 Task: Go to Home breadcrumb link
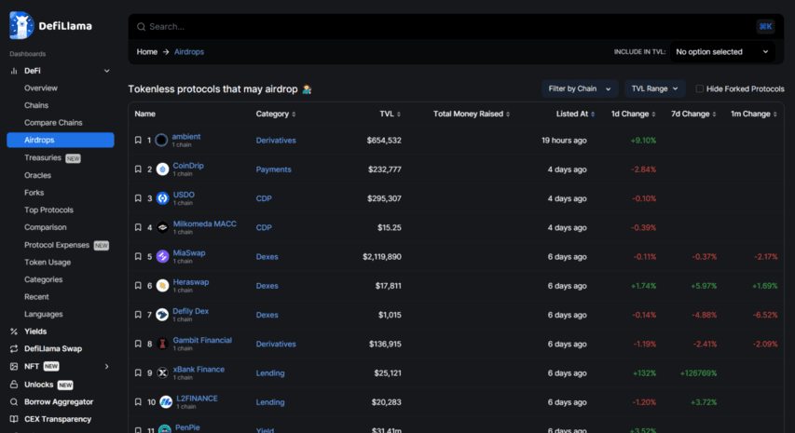(147, 51)
